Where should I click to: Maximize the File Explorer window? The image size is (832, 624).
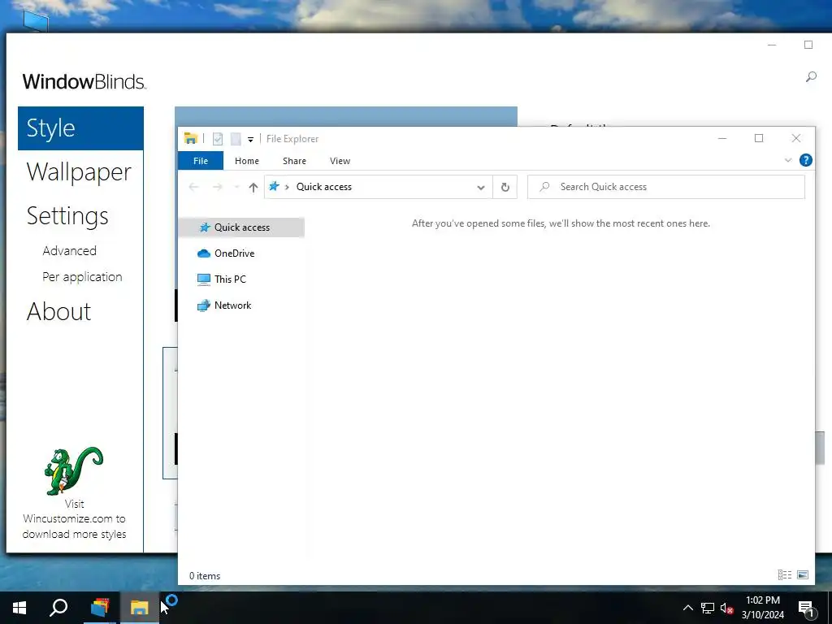759,138
